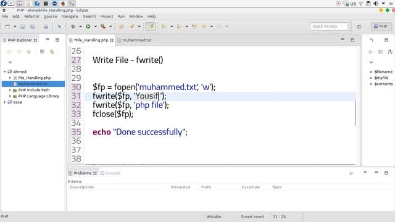Click the system volume speaker icon

376,4
